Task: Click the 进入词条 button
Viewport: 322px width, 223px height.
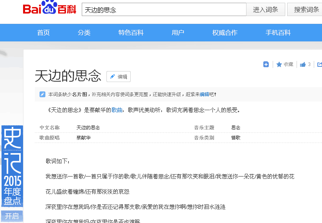Action: pyautogui.click(x=265, y=10)
